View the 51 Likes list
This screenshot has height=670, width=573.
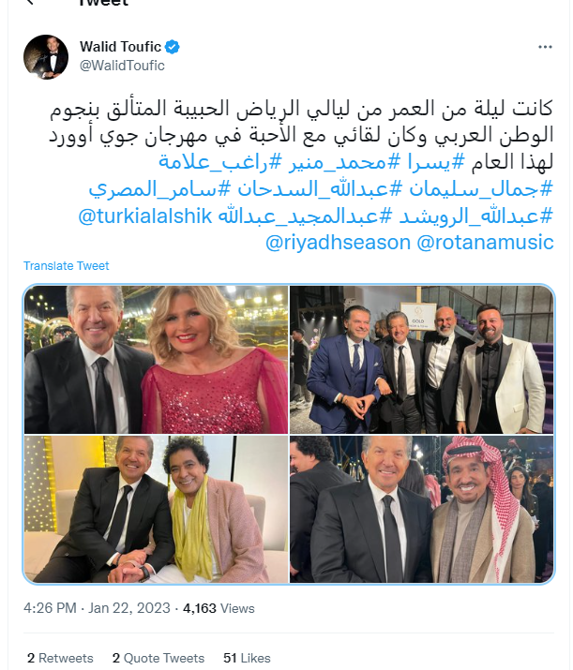pyautogui.click(x=247, y=658)
